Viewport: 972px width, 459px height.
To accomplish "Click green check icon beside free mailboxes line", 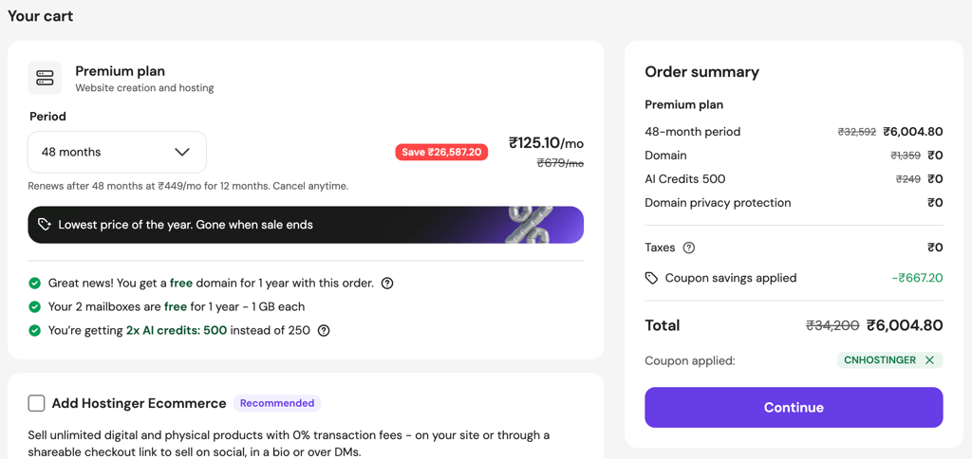I will pos(35,307).
